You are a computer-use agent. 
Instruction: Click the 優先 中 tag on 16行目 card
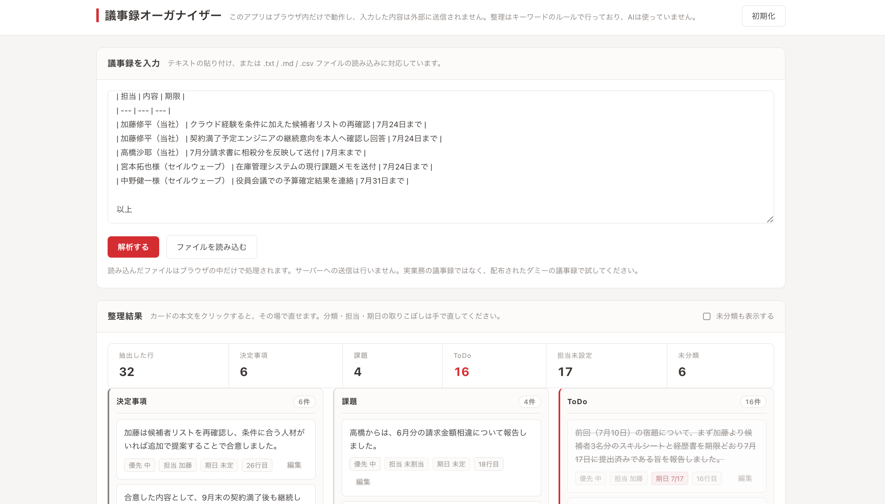590,479
